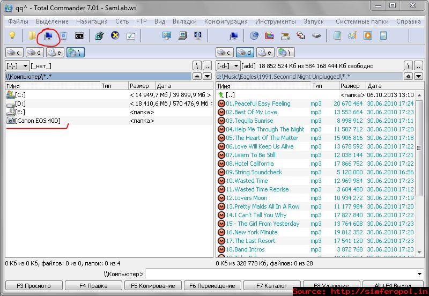The image size is (429, 296).
Task: Open right panel directory history dropdown arrow
Action: click(419, 77)
